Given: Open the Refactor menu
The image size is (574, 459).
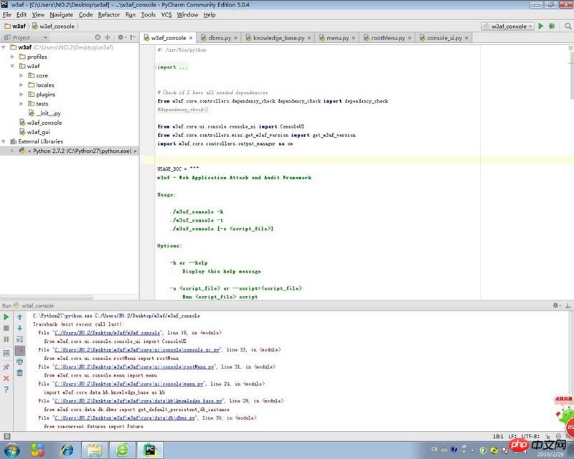Looking at the screenshot, I should tap(109, 14).
